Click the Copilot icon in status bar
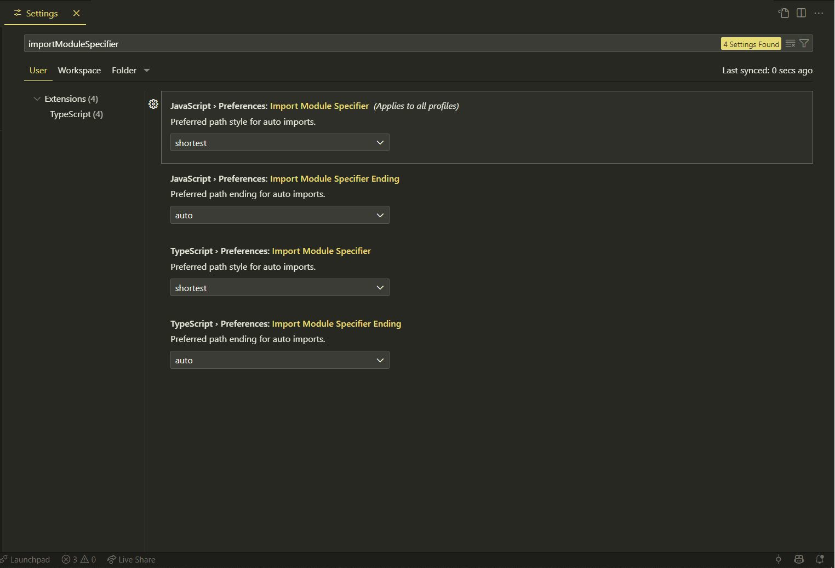The height and width of the screenshot is (568, 835). (799, 559)
